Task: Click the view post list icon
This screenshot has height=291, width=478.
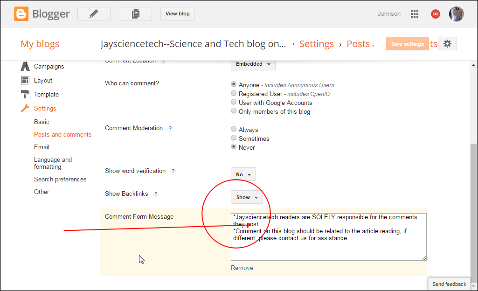Action: pyautogui.click(x=135, y=14)
